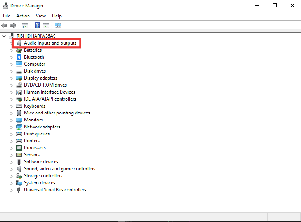Click the Universal Serial Bus controllers icon
Viewport: 301px width, 222px height.
pyautogui.click(x=19, y=190)
